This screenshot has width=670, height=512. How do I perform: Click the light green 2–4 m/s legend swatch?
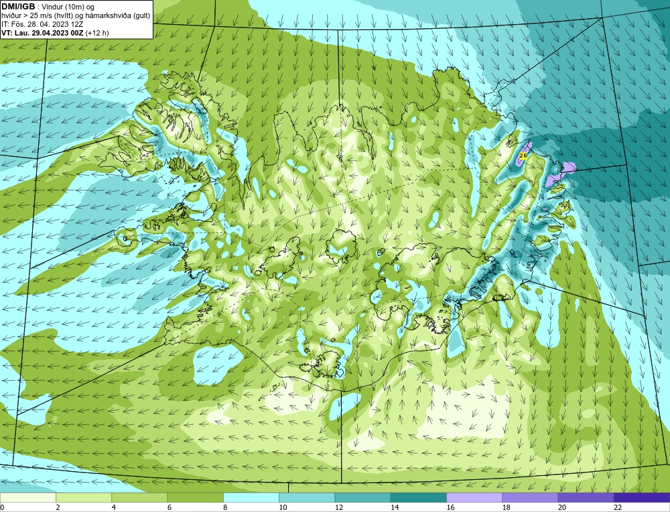[x=84, y=497]
